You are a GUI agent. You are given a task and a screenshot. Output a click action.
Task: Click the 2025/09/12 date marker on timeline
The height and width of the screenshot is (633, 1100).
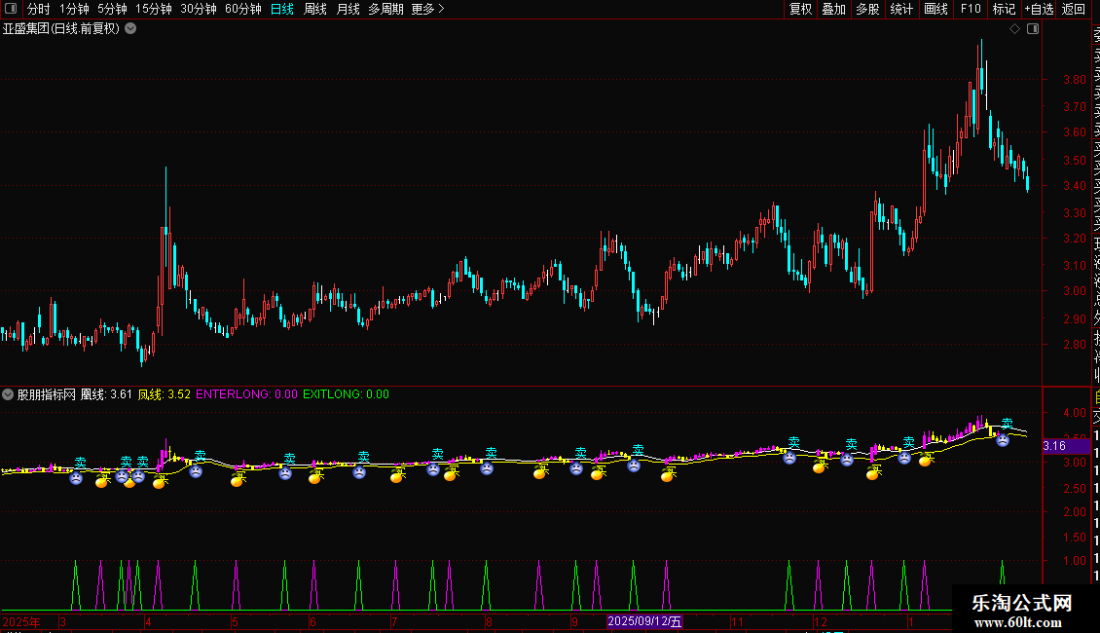645,621
